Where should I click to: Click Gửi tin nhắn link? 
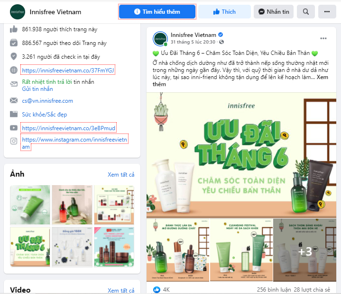(37, 89)
